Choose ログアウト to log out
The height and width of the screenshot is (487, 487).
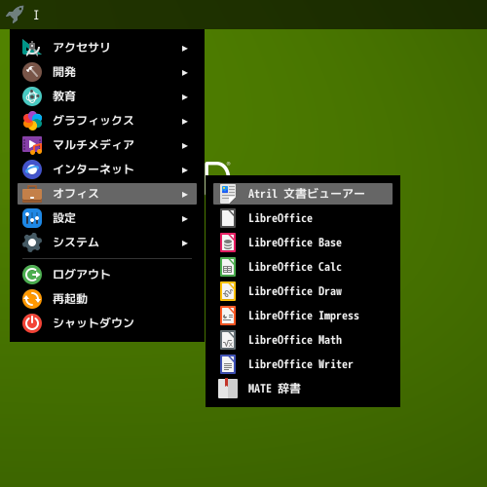pyautogui.click(x=107, y=275)
